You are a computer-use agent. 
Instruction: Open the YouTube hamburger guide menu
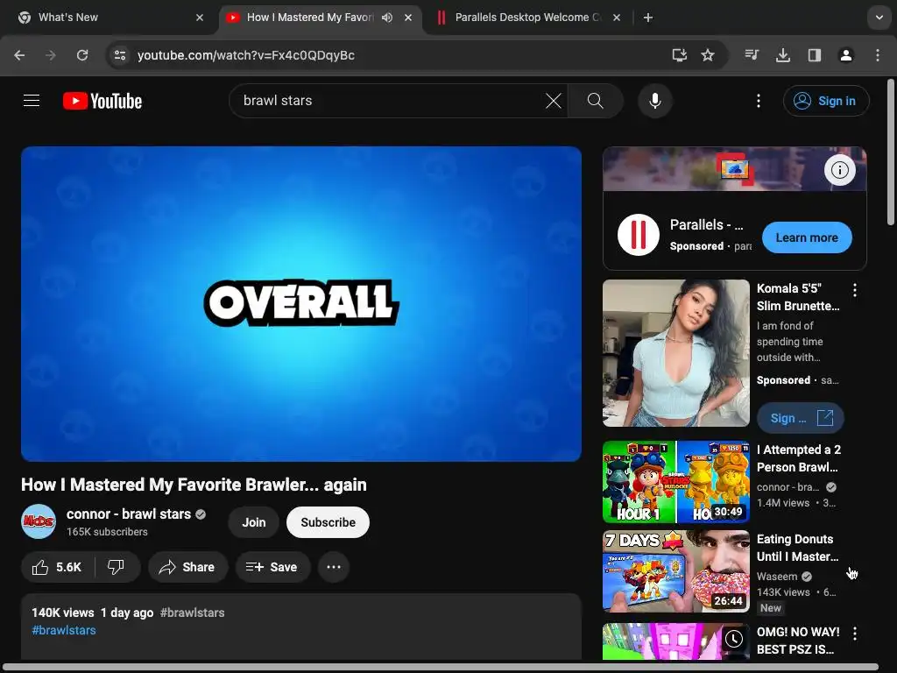click(32, 101)
